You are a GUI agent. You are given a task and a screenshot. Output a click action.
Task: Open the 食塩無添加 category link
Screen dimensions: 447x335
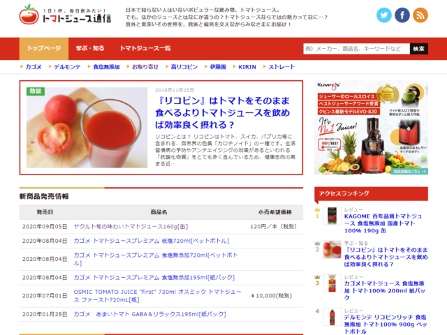(106, 67)
